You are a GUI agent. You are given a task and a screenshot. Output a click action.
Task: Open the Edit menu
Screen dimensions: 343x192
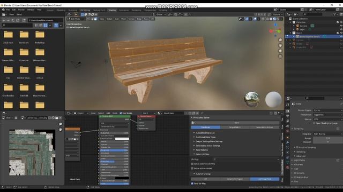pos(14,10)
